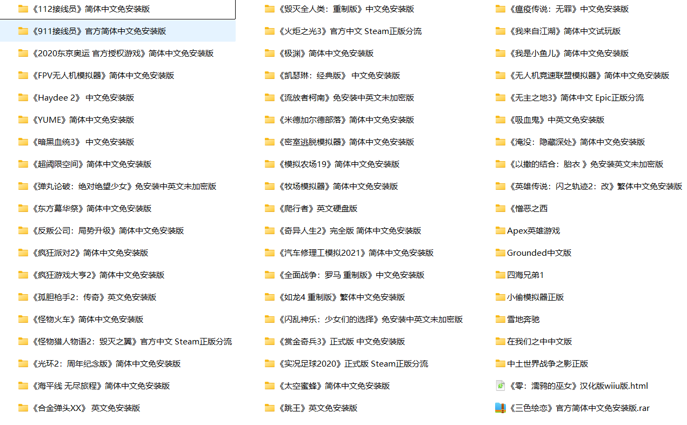
Task: Click folder icon beside《无主之地3》
Action: click(x=501, y=97)
